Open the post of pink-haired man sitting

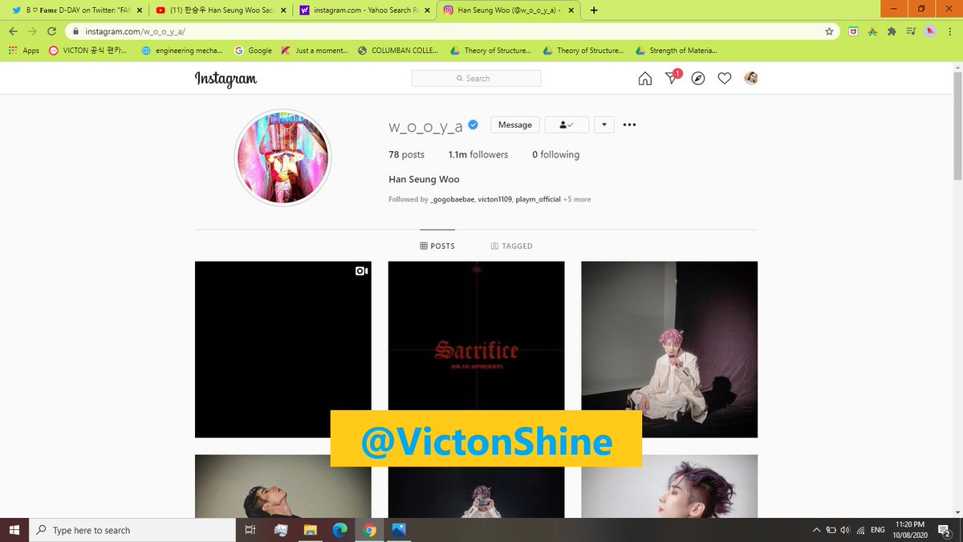pyautogui.click(x=669, y=349)
